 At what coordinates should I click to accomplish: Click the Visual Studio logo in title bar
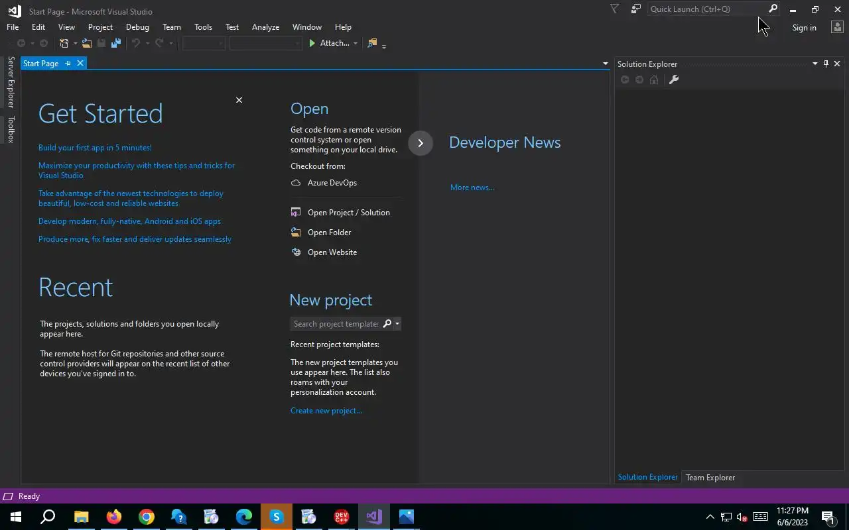pyautogui.click(x=14, y=11)
